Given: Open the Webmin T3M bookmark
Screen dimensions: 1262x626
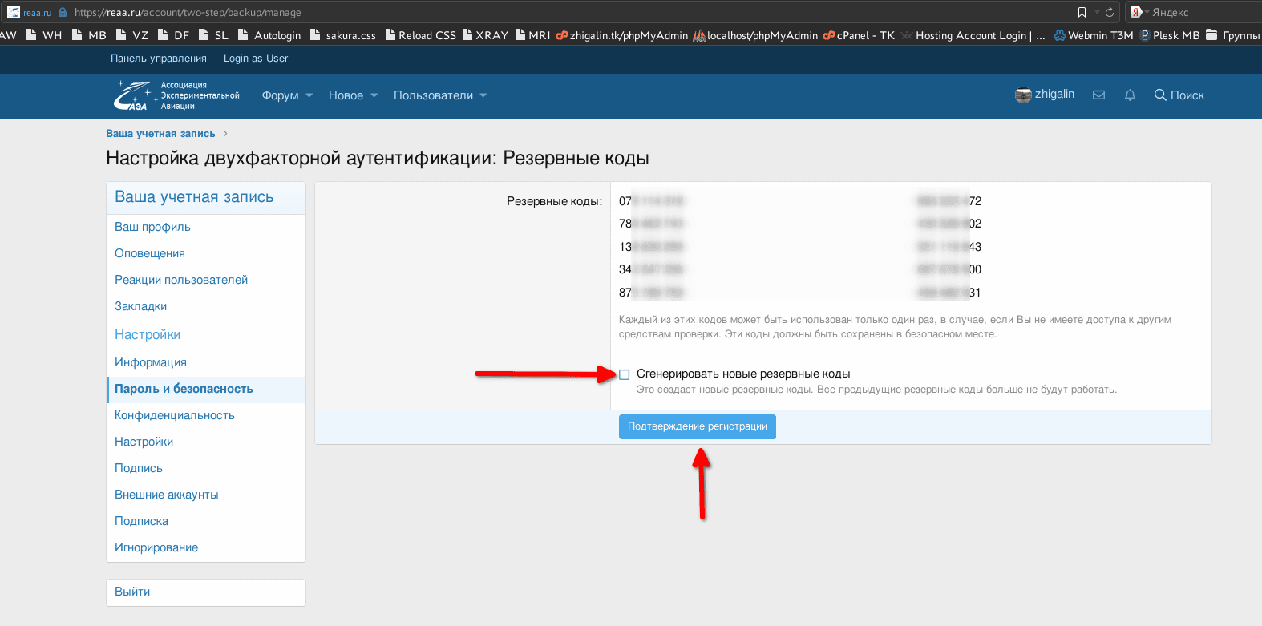Looking at the screenshot, I should (x=1094, y=35).
